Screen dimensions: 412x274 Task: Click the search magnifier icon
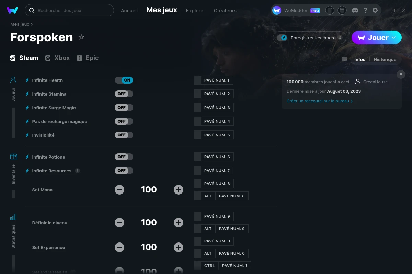(32, 10)
